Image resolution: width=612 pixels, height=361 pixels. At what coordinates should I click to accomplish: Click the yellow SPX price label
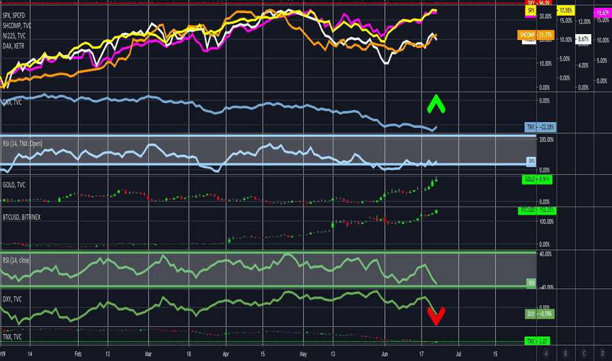[531, 11]
